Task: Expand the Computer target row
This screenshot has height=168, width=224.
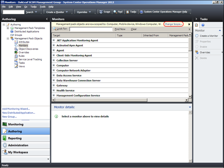Action: pos(54,65)
